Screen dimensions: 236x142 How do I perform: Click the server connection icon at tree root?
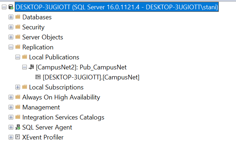tap(11, 7)
